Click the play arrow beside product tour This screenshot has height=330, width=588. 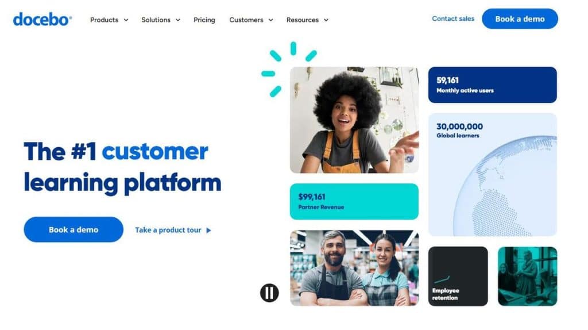pos(209,230)
